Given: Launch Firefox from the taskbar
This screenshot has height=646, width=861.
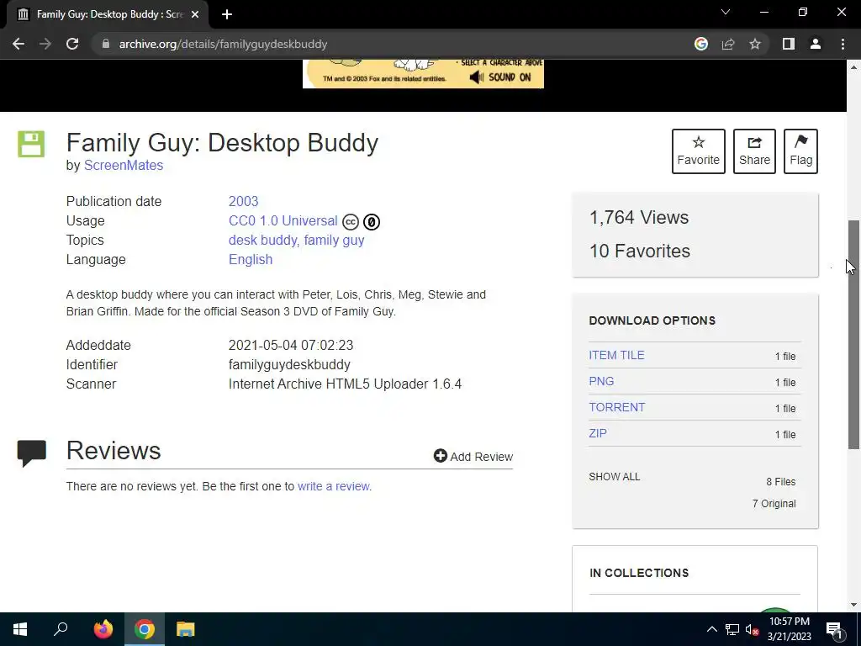Looking at the screenshot, I should [x=103, y=629].
